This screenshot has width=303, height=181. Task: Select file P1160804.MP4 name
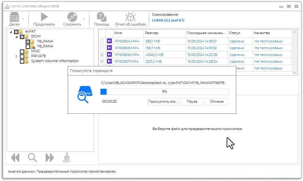tap(127, 41)
